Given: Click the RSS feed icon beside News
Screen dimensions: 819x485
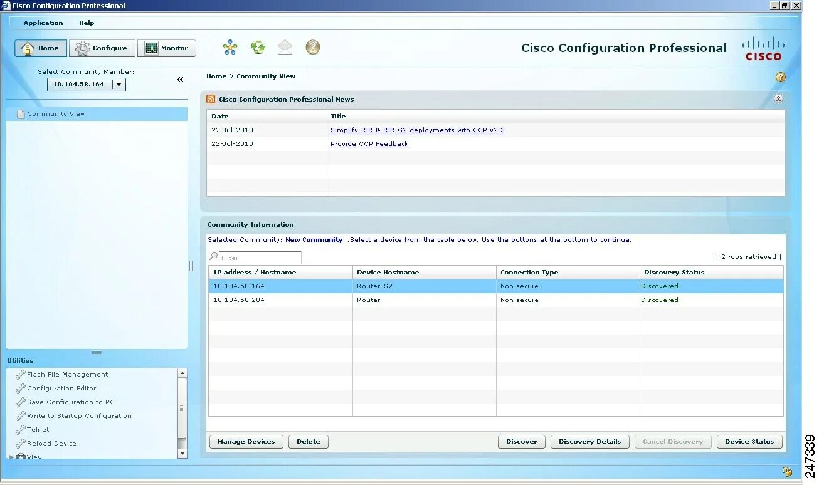Looking at the screenshot, I should 211,99.
